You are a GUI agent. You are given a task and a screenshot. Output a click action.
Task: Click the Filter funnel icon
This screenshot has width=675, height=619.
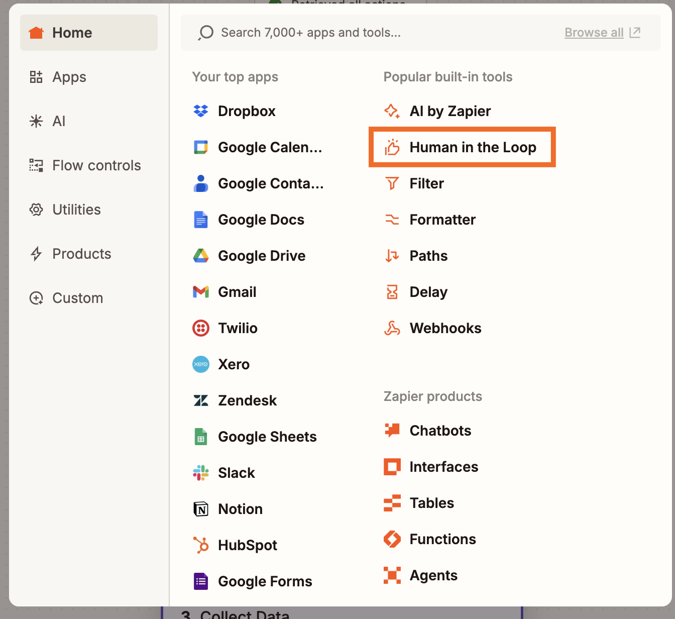(392, 183)
